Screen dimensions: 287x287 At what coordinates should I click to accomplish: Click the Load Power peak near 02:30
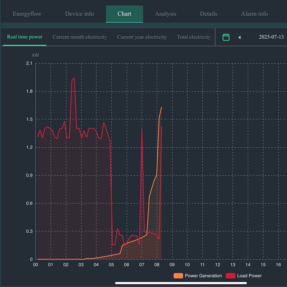[73, 78]
